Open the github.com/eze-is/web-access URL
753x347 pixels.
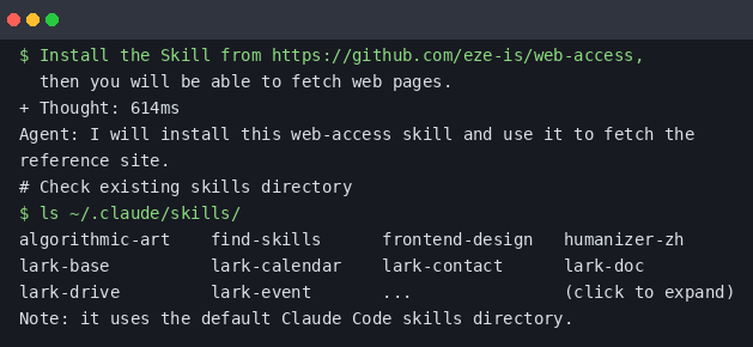457,56
